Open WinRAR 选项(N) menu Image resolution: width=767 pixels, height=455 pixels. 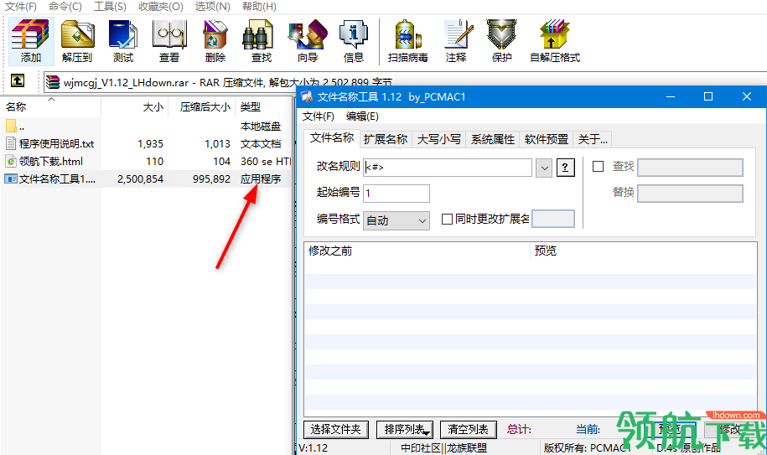coord(212,7)
